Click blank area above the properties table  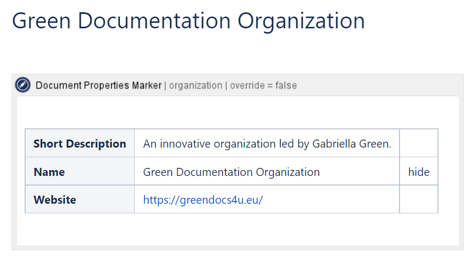pos(237,112)
